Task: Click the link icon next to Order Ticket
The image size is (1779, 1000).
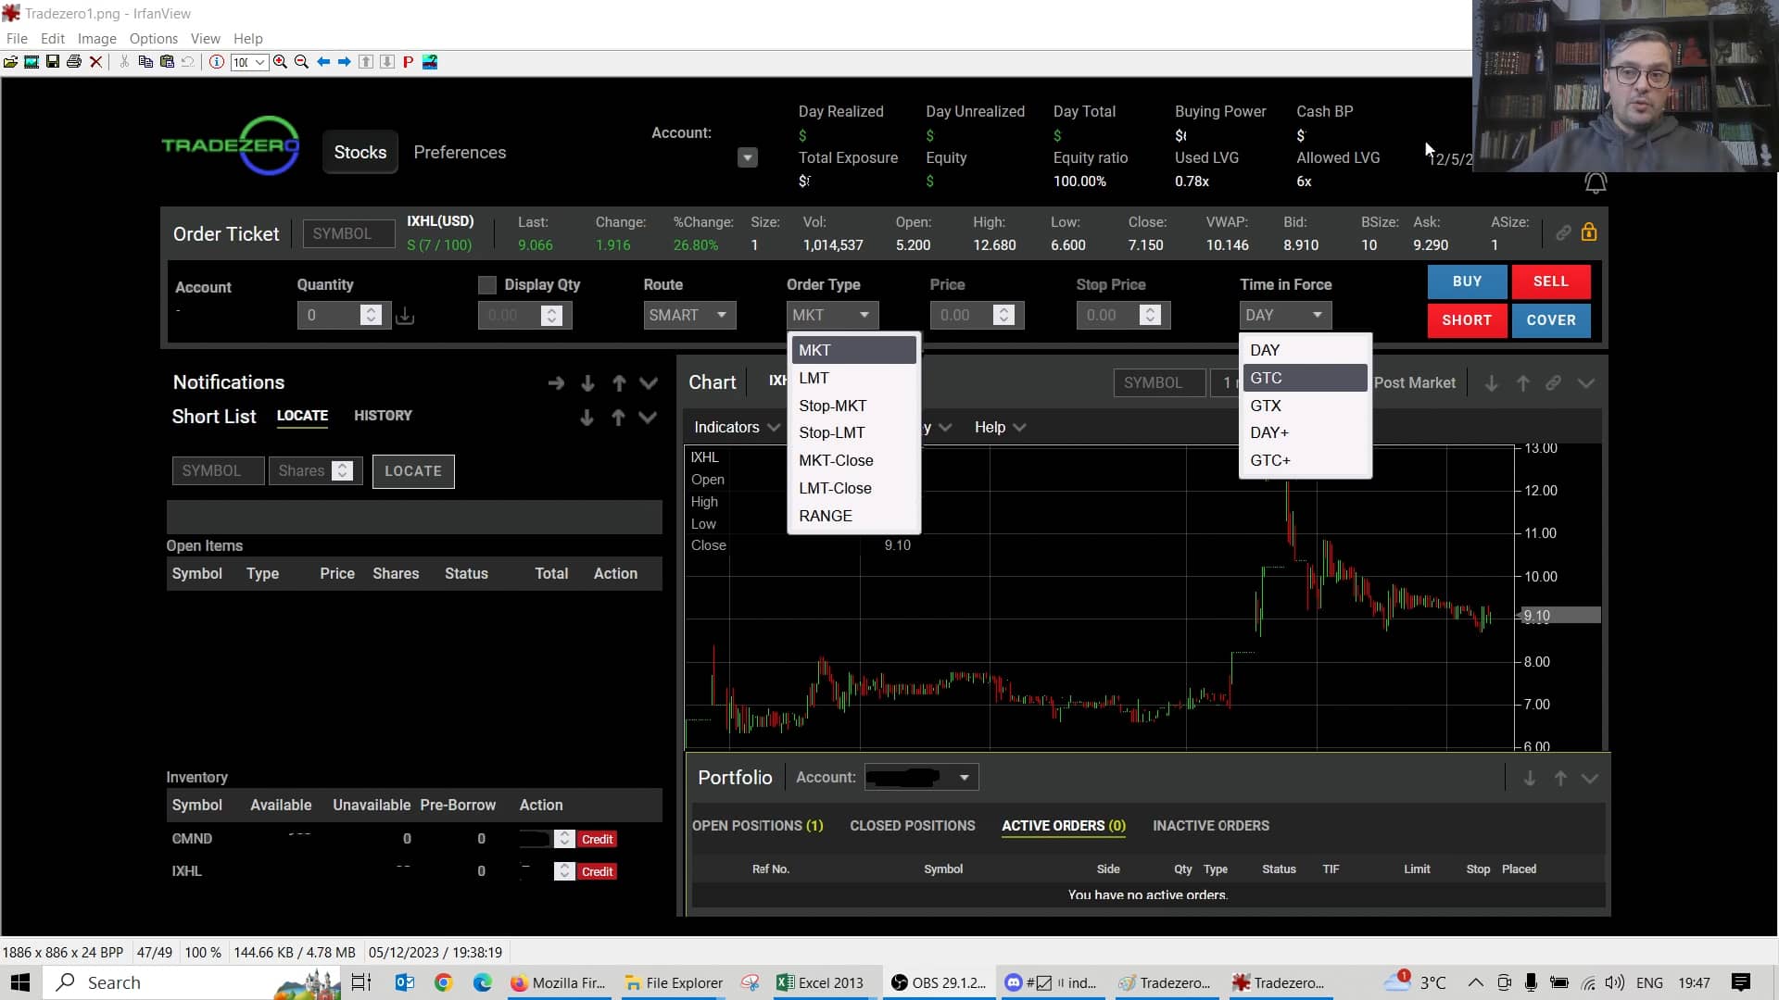Action: coord(1564,232)
